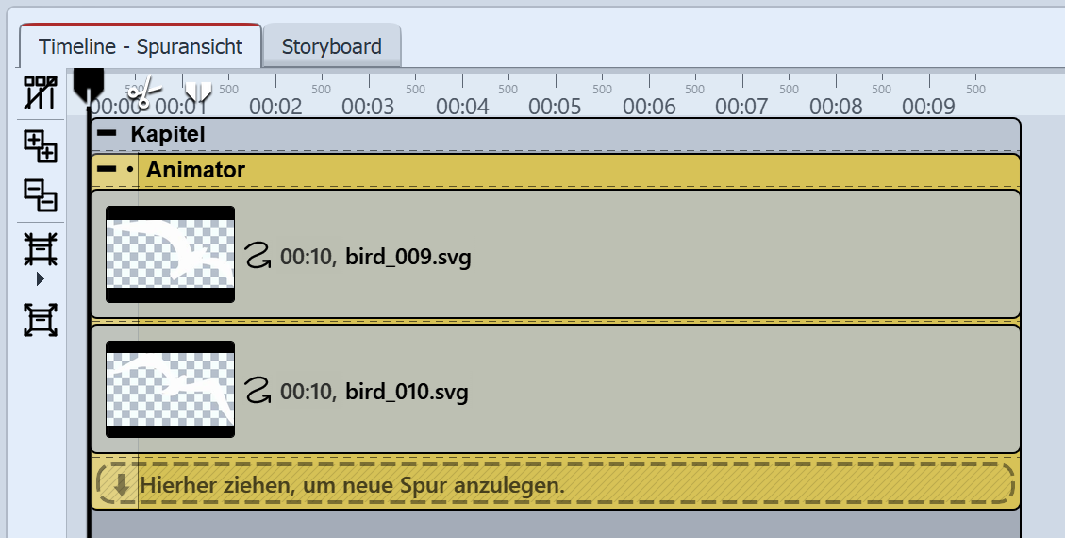Click the motion path icon beside bird_010.svg
This screenshot has width=1065, height=538.
click(257, 390)
